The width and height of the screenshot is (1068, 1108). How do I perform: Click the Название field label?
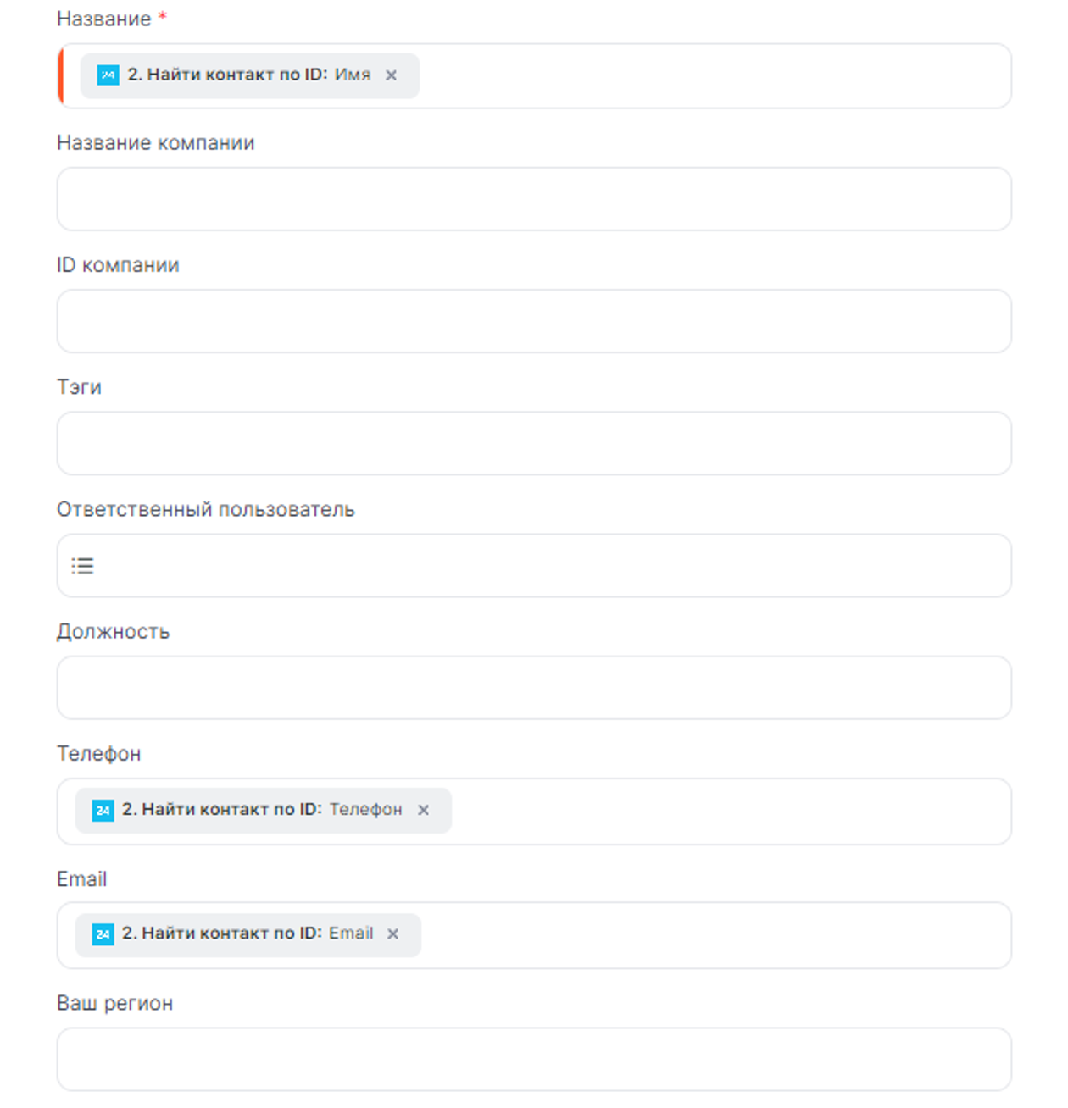click(x=103, y=19)
